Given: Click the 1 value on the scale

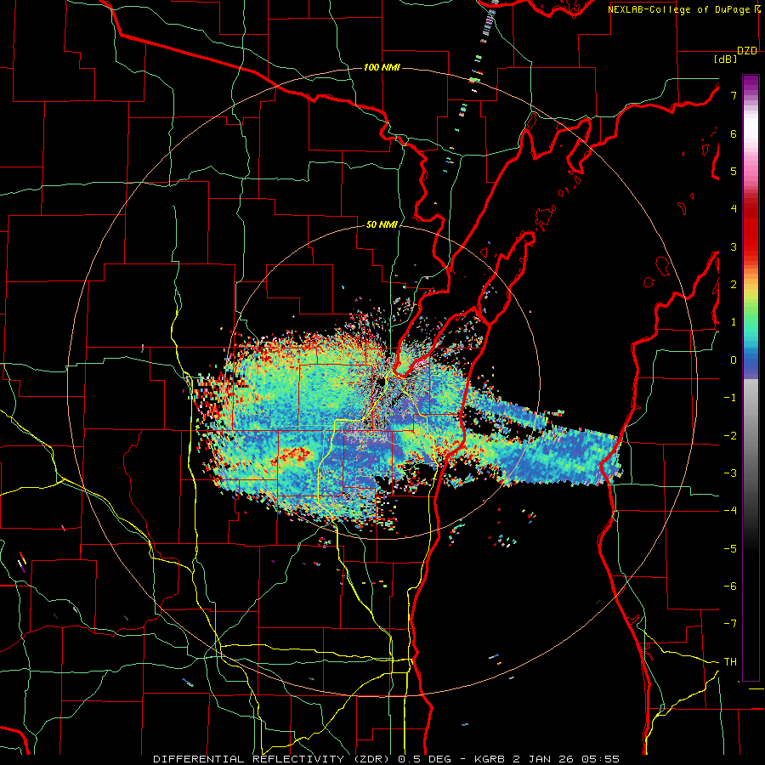Looking at the screenshot, I should click(x=734, y=322).
